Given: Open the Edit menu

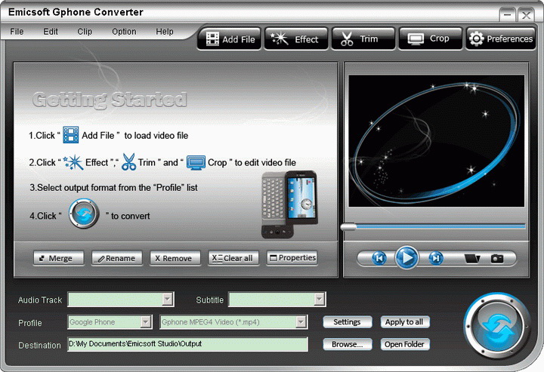Looking at the screenshot, I should (x=51, y=32).
